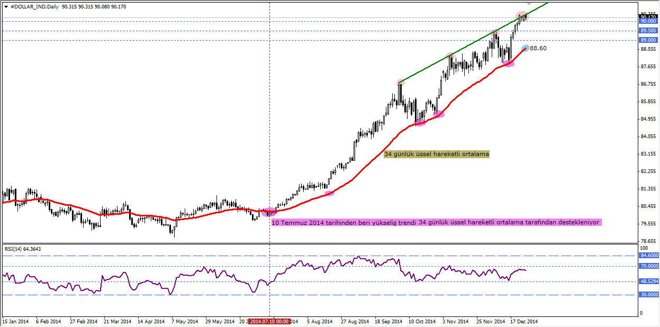This screenshot has width=660, height=327.
Task: Click the red 2014.07.10 00:00 date marker
Action: [269, 321]
